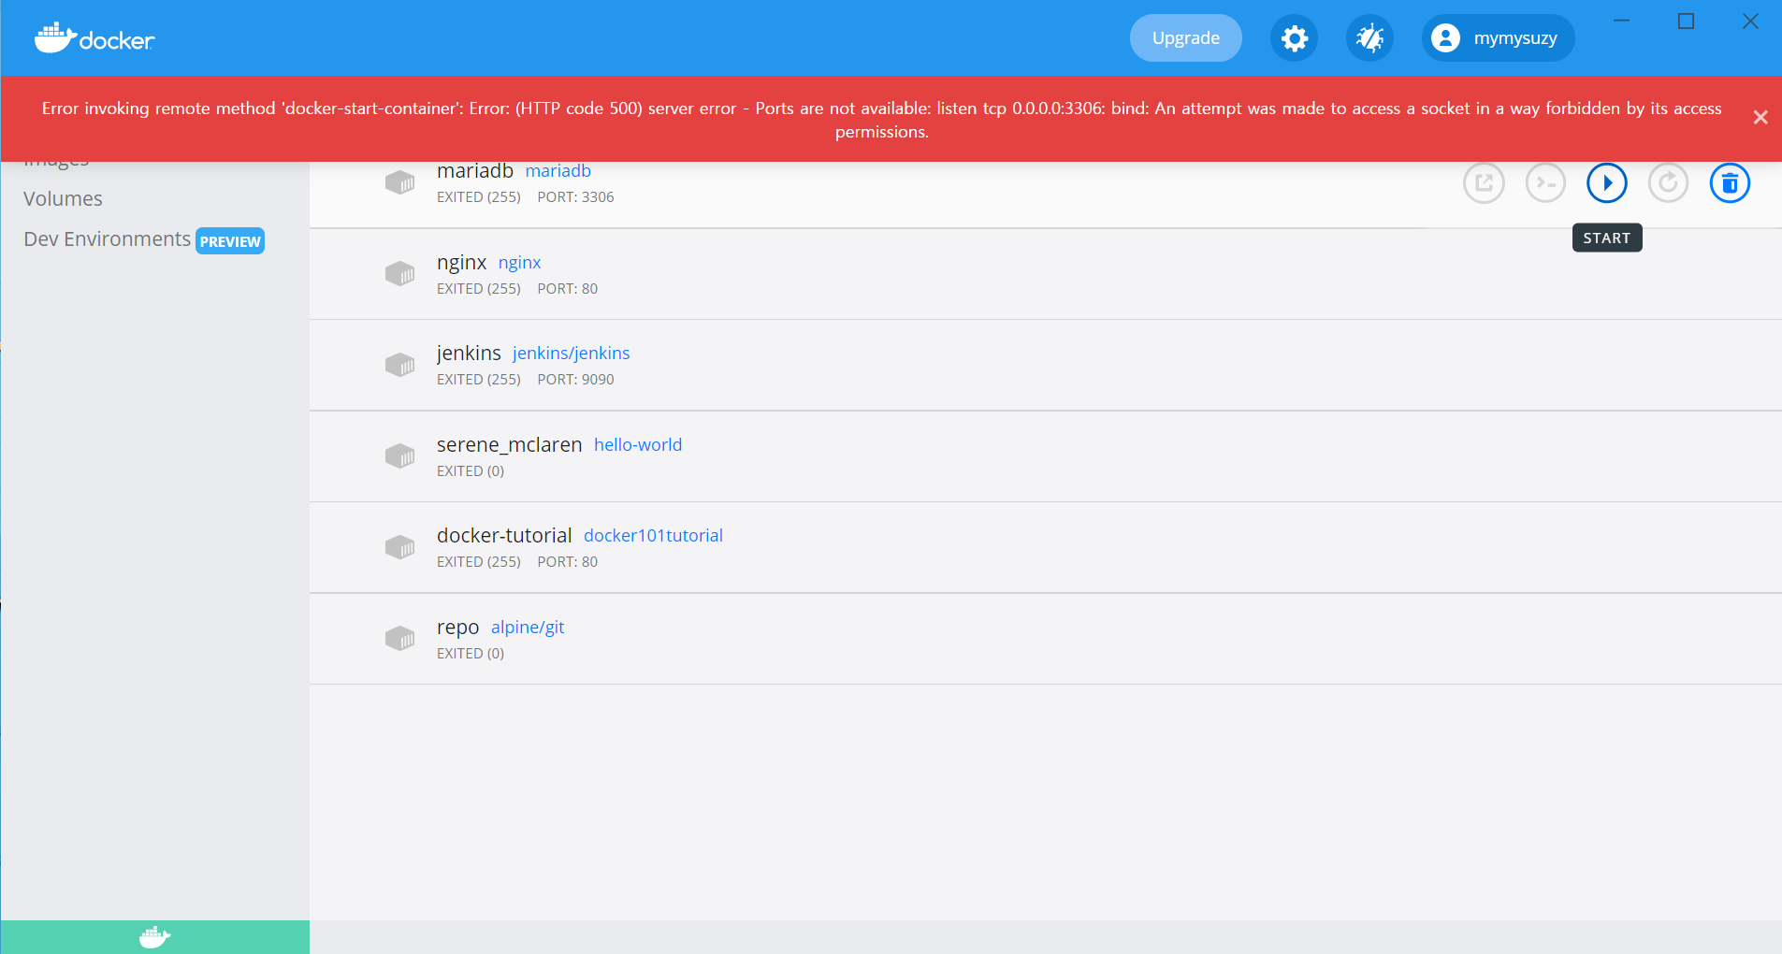
Task: Click PORT: 80 on nginx row
Action: coord(567,289)
